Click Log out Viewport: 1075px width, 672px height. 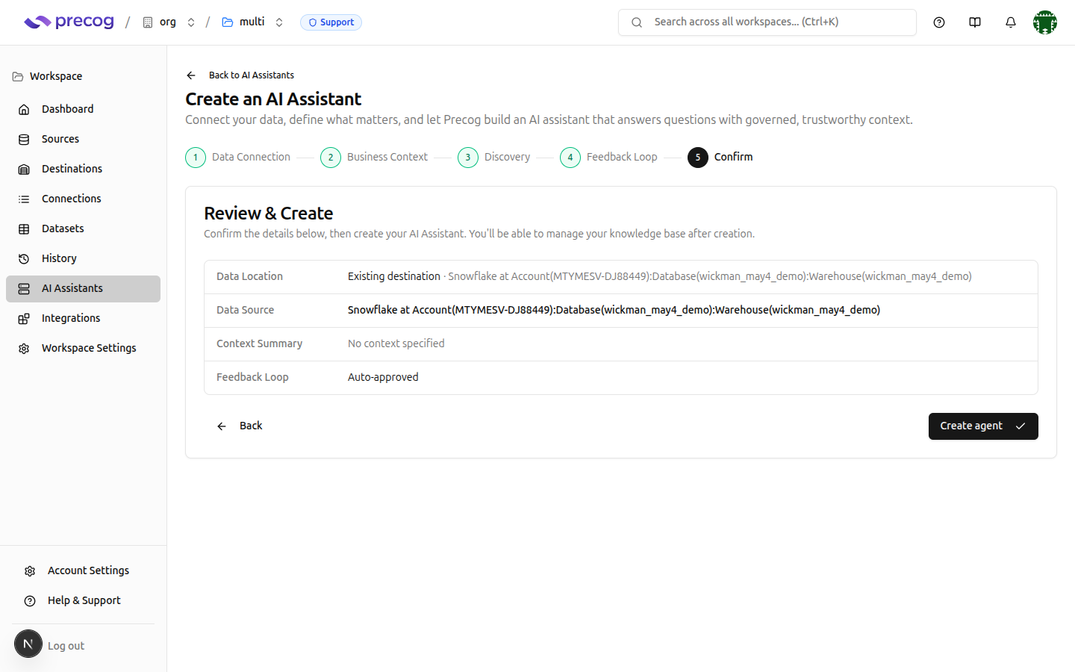(x=66, y=646)
